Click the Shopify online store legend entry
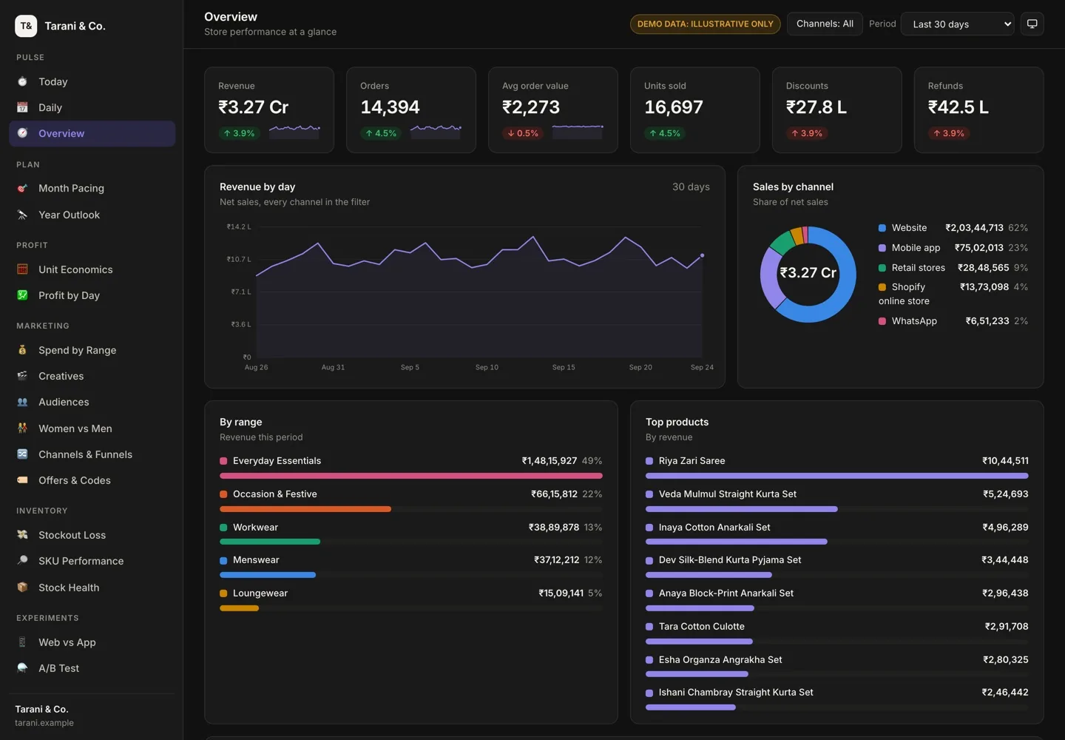Image resolution: width=1065 pixels, height=740 pixels. point(953,294)
